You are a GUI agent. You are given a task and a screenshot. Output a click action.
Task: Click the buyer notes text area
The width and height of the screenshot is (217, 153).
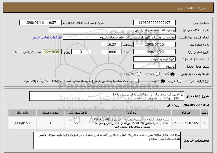[107, 140]
